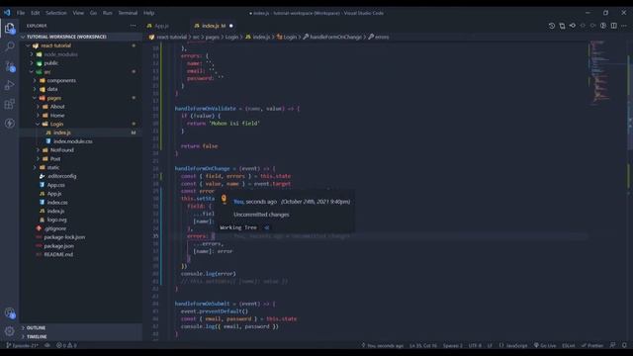Click the git branch indicator in status bar
Image resolution: width=633 pixels, height=356 pixels.
click(22, 345)
